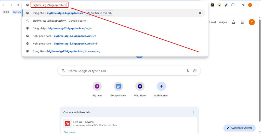Start a voice search with microphone

[188, 71]
